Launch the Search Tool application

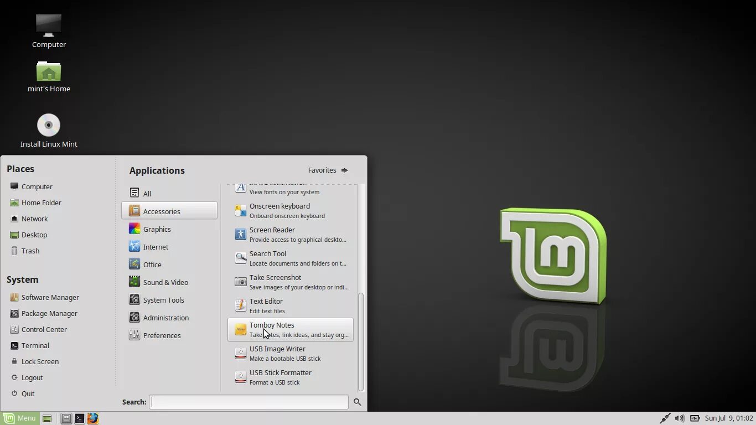[291, 258]
